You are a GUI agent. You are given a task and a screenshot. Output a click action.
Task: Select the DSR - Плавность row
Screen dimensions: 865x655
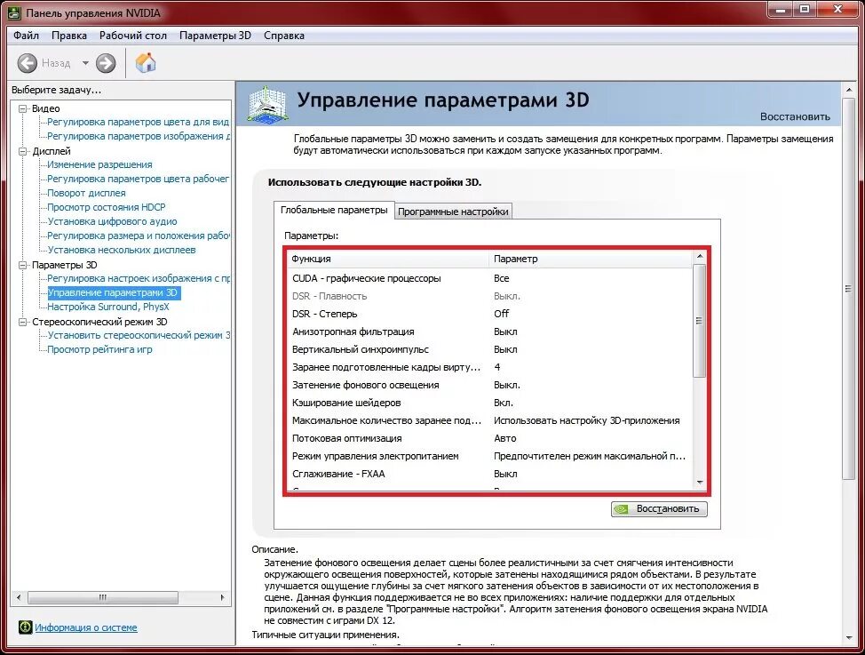pos(489,296)
